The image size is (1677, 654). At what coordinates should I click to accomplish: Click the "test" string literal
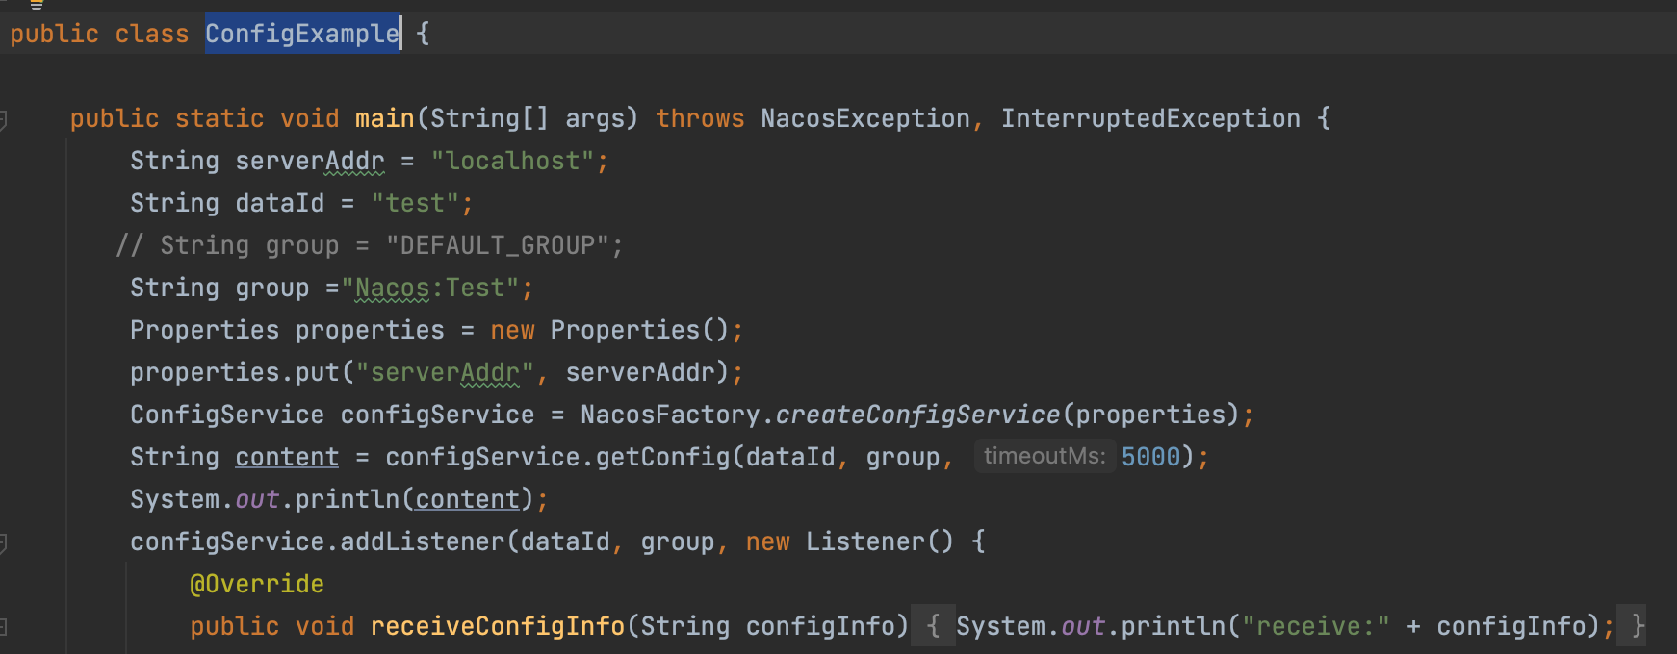[415, 203]
